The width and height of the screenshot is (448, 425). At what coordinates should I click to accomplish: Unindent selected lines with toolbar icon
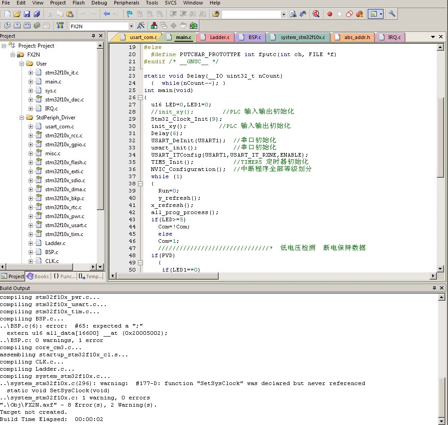tap(183, 14)
